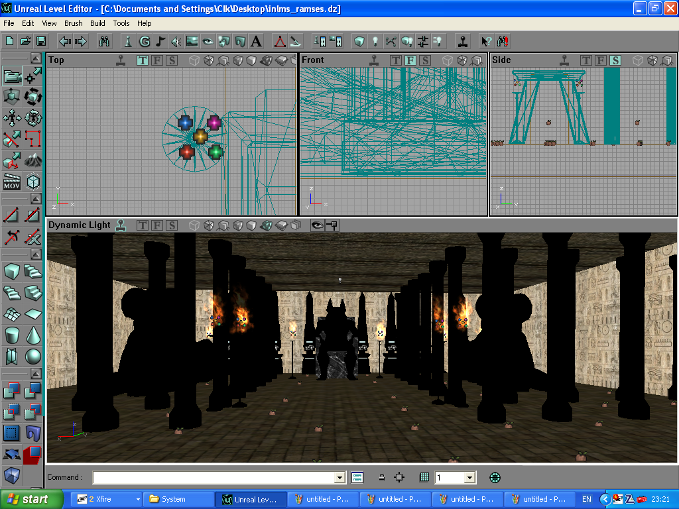Enable Front view mode in Top viewport
This screenshot has width=679, height=509.
pyautogui.click(x=157, y=60)
